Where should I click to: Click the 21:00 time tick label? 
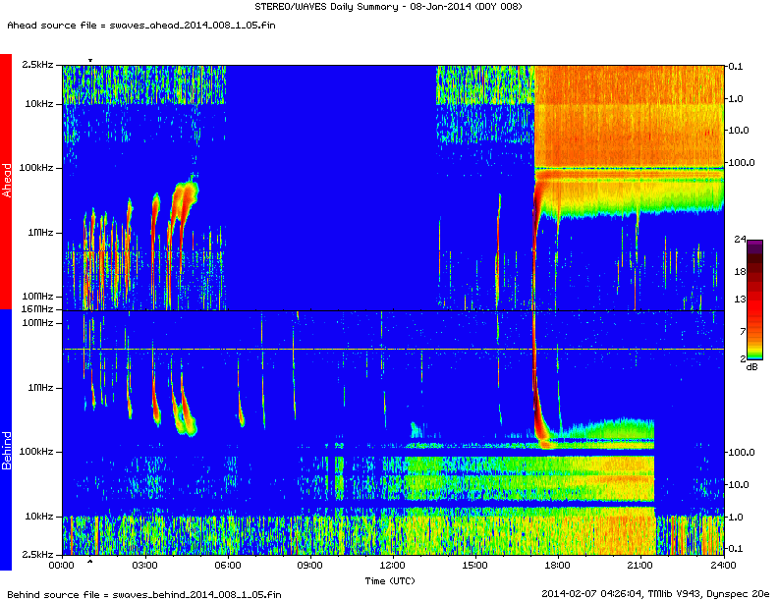[640, 566]
